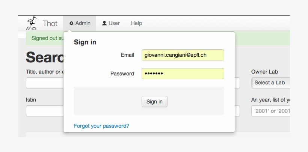Open the Admin menu label
The image size is (308, 152).
tap(83, 23)
